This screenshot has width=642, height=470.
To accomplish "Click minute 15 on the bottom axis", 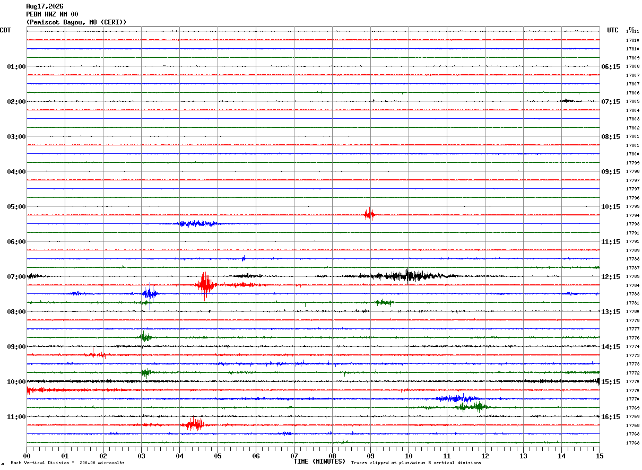I will [600, 456].
